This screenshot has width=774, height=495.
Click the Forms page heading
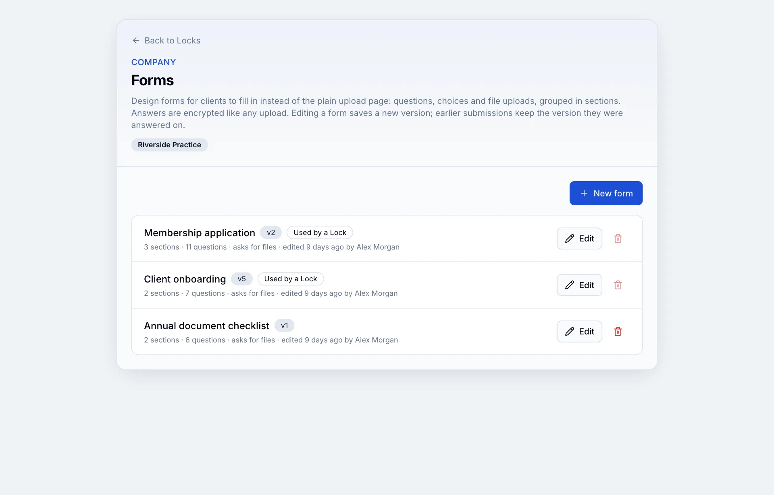(152, 80)
